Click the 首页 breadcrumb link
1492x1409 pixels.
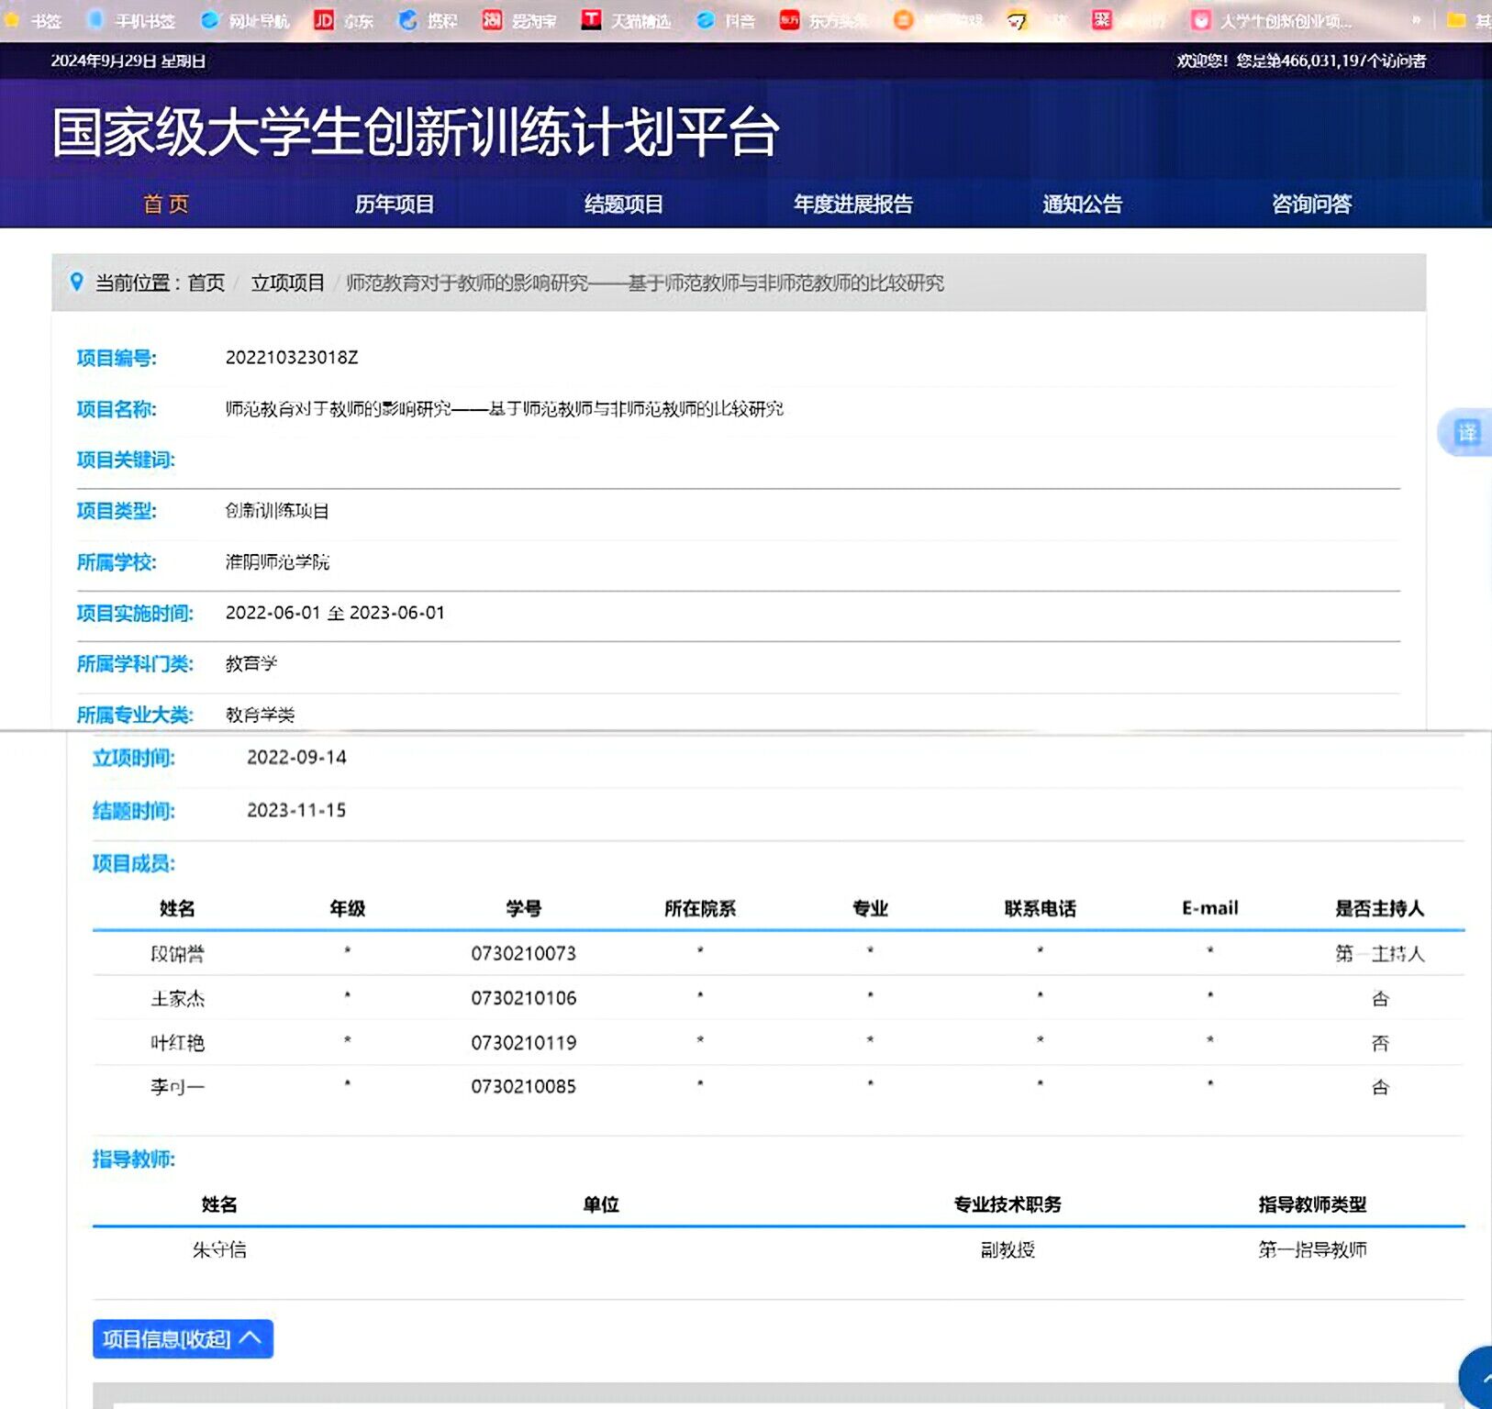coord(206,283)
